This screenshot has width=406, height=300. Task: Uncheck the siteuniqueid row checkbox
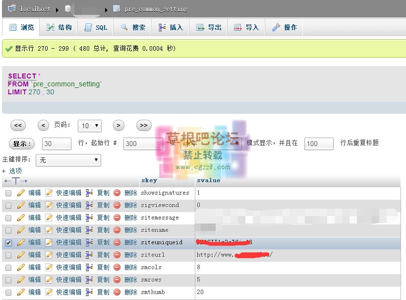tap(8, 243)
